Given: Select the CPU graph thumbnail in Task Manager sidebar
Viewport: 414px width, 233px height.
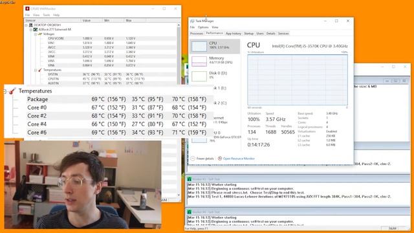Looking at the screenshot, I should point(199,47).
